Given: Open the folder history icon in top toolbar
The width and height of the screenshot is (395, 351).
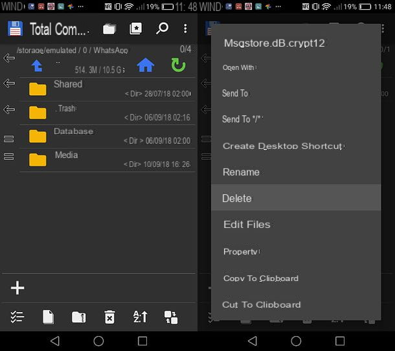Looking at the screenshot, I should 109,28.
